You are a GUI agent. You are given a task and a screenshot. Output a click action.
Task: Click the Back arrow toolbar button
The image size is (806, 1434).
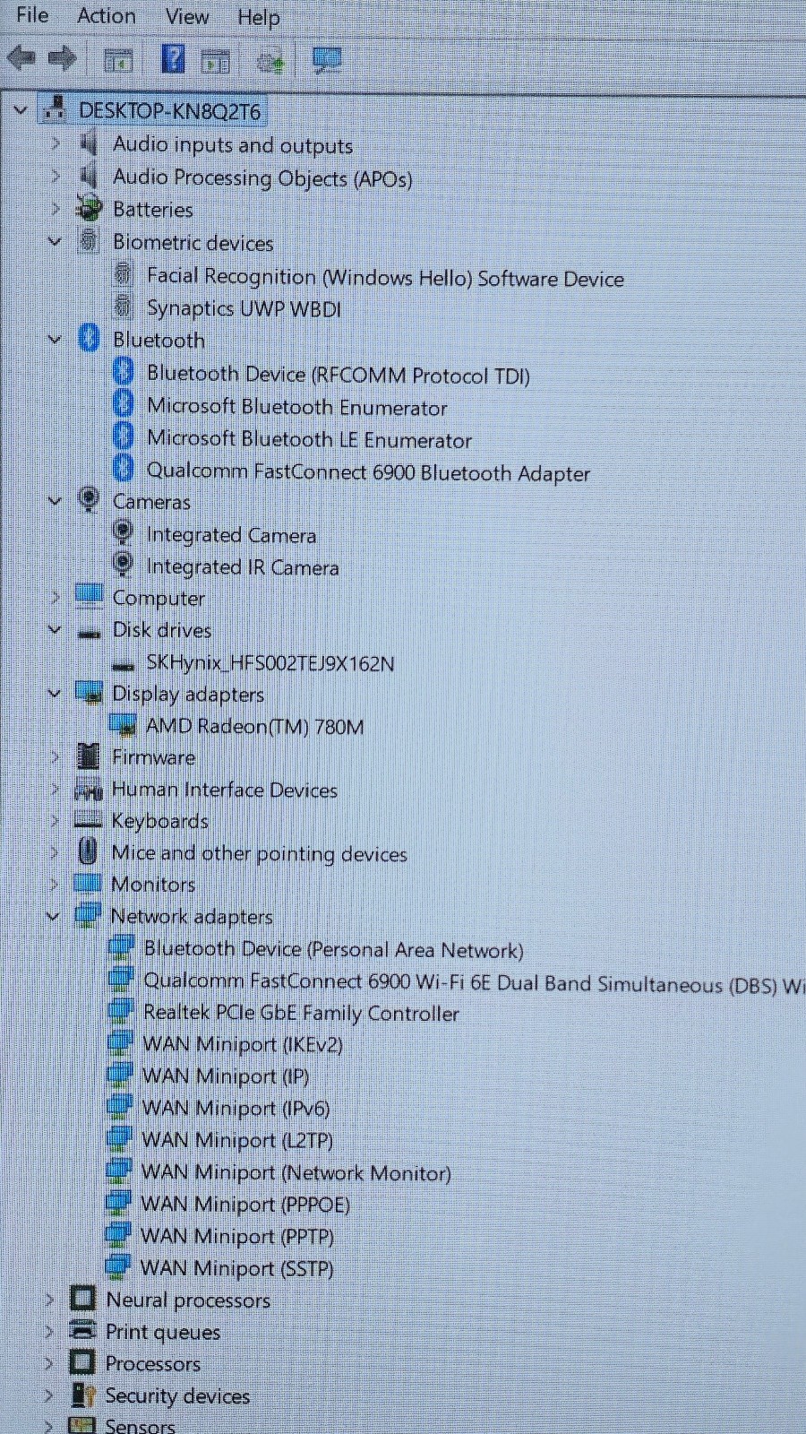pos(21,59)
